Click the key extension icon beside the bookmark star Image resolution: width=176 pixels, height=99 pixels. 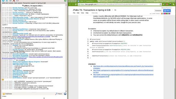point(164,4)
